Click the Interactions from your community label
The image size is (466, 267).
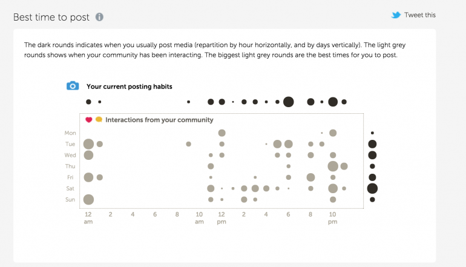tap(159, 120)
